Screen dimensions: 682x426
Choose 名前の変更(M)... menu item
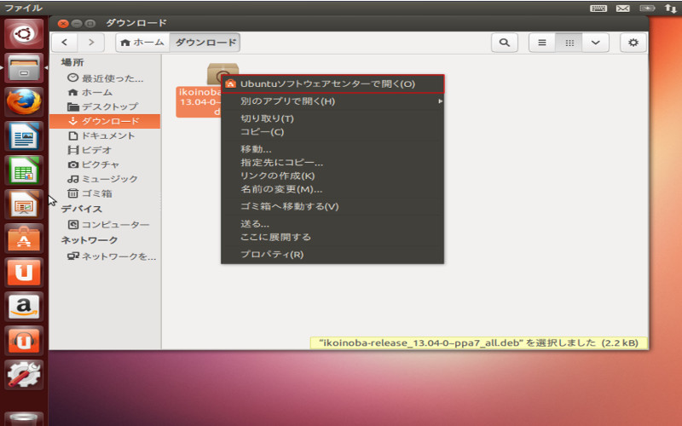(x=332, y=189)
